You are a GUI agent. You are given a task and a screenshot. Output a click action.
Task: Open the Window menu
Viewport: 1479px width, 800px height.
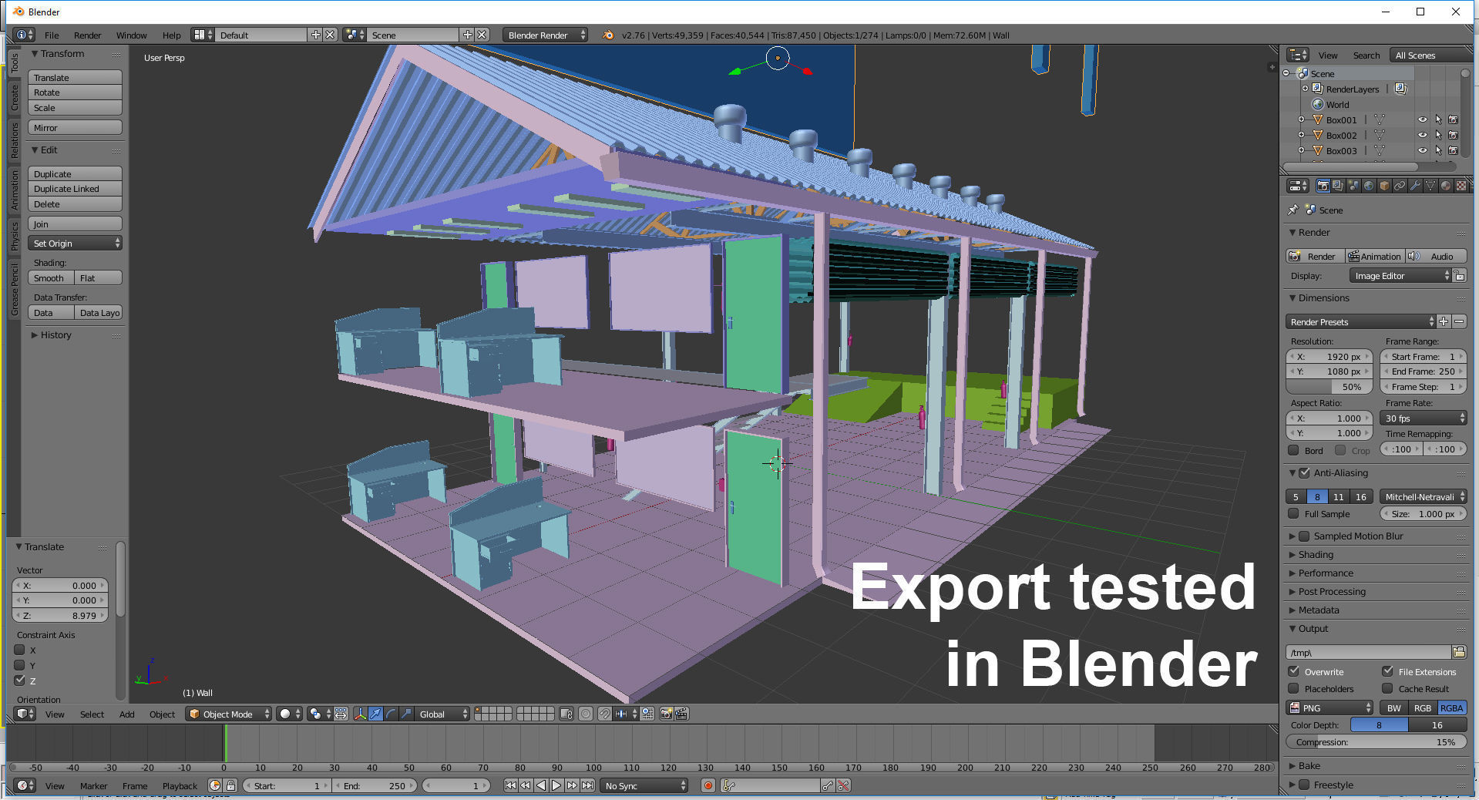tap(131, 35)
